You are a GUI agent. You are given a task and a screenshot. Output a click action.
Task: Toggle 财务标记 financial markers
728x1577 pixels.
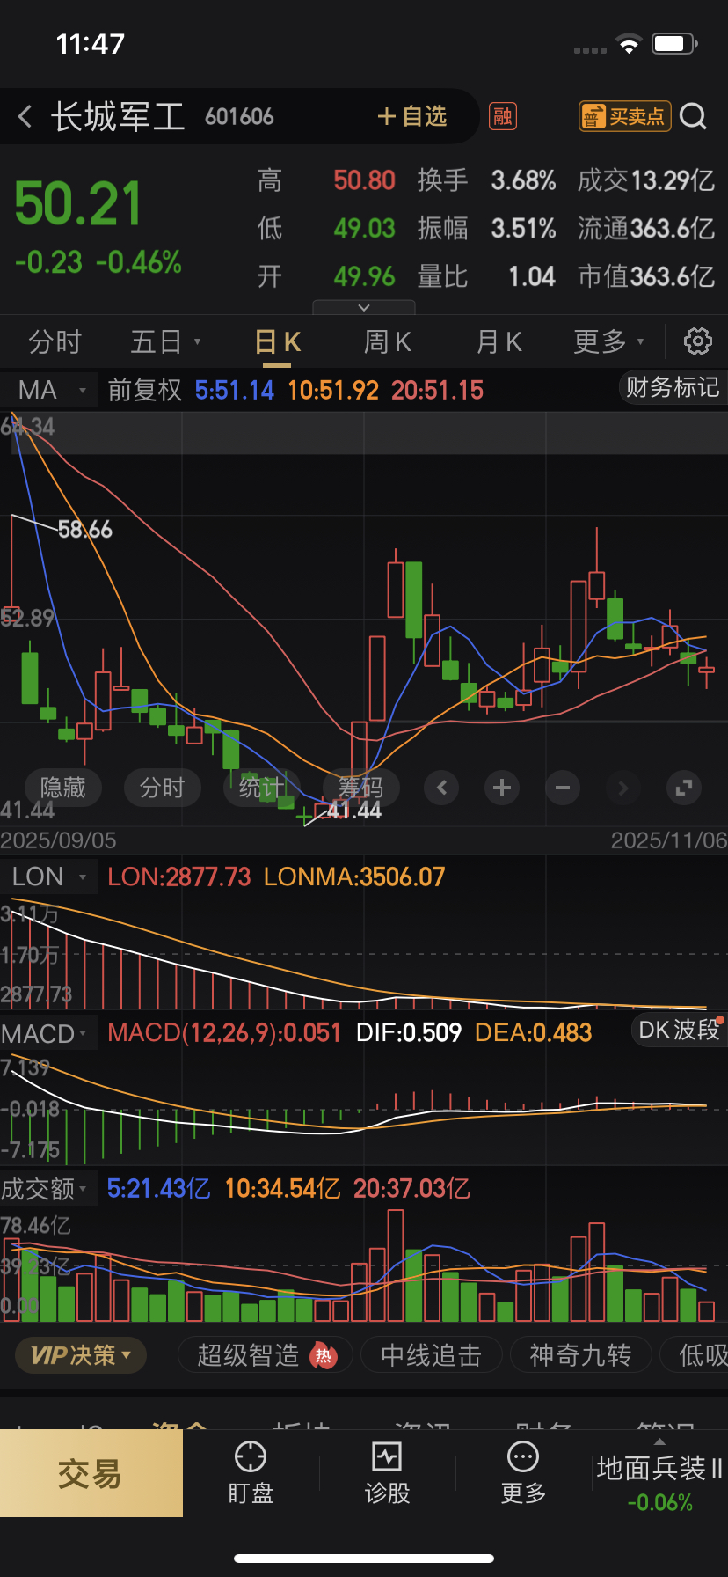click(672, 387)
